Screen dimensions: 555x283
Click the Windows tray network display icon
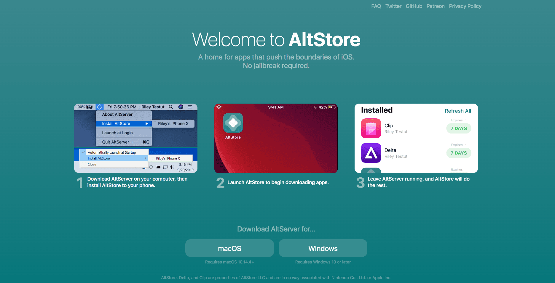pos(165,167)
